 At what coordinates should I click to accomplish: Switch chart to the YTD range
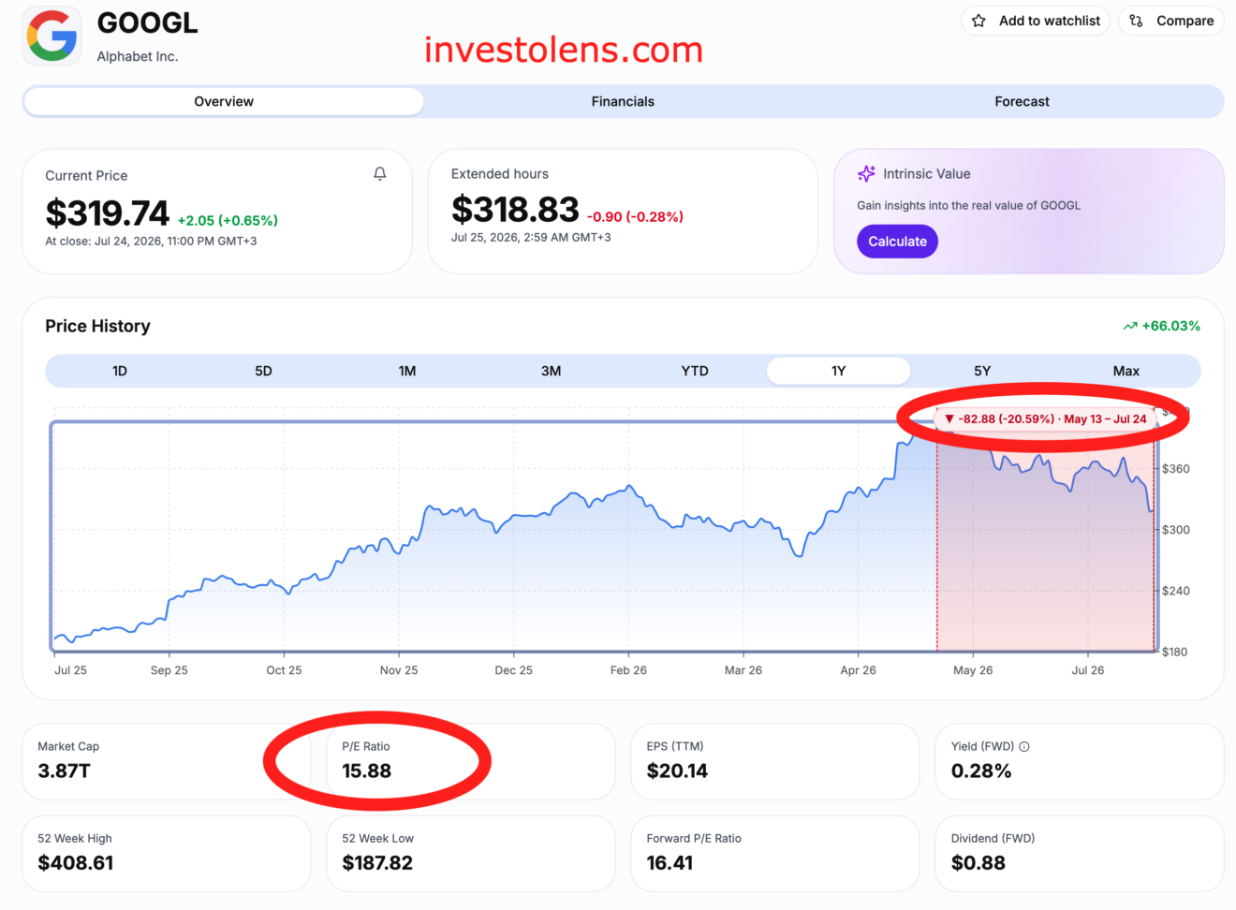coord(695,371)
